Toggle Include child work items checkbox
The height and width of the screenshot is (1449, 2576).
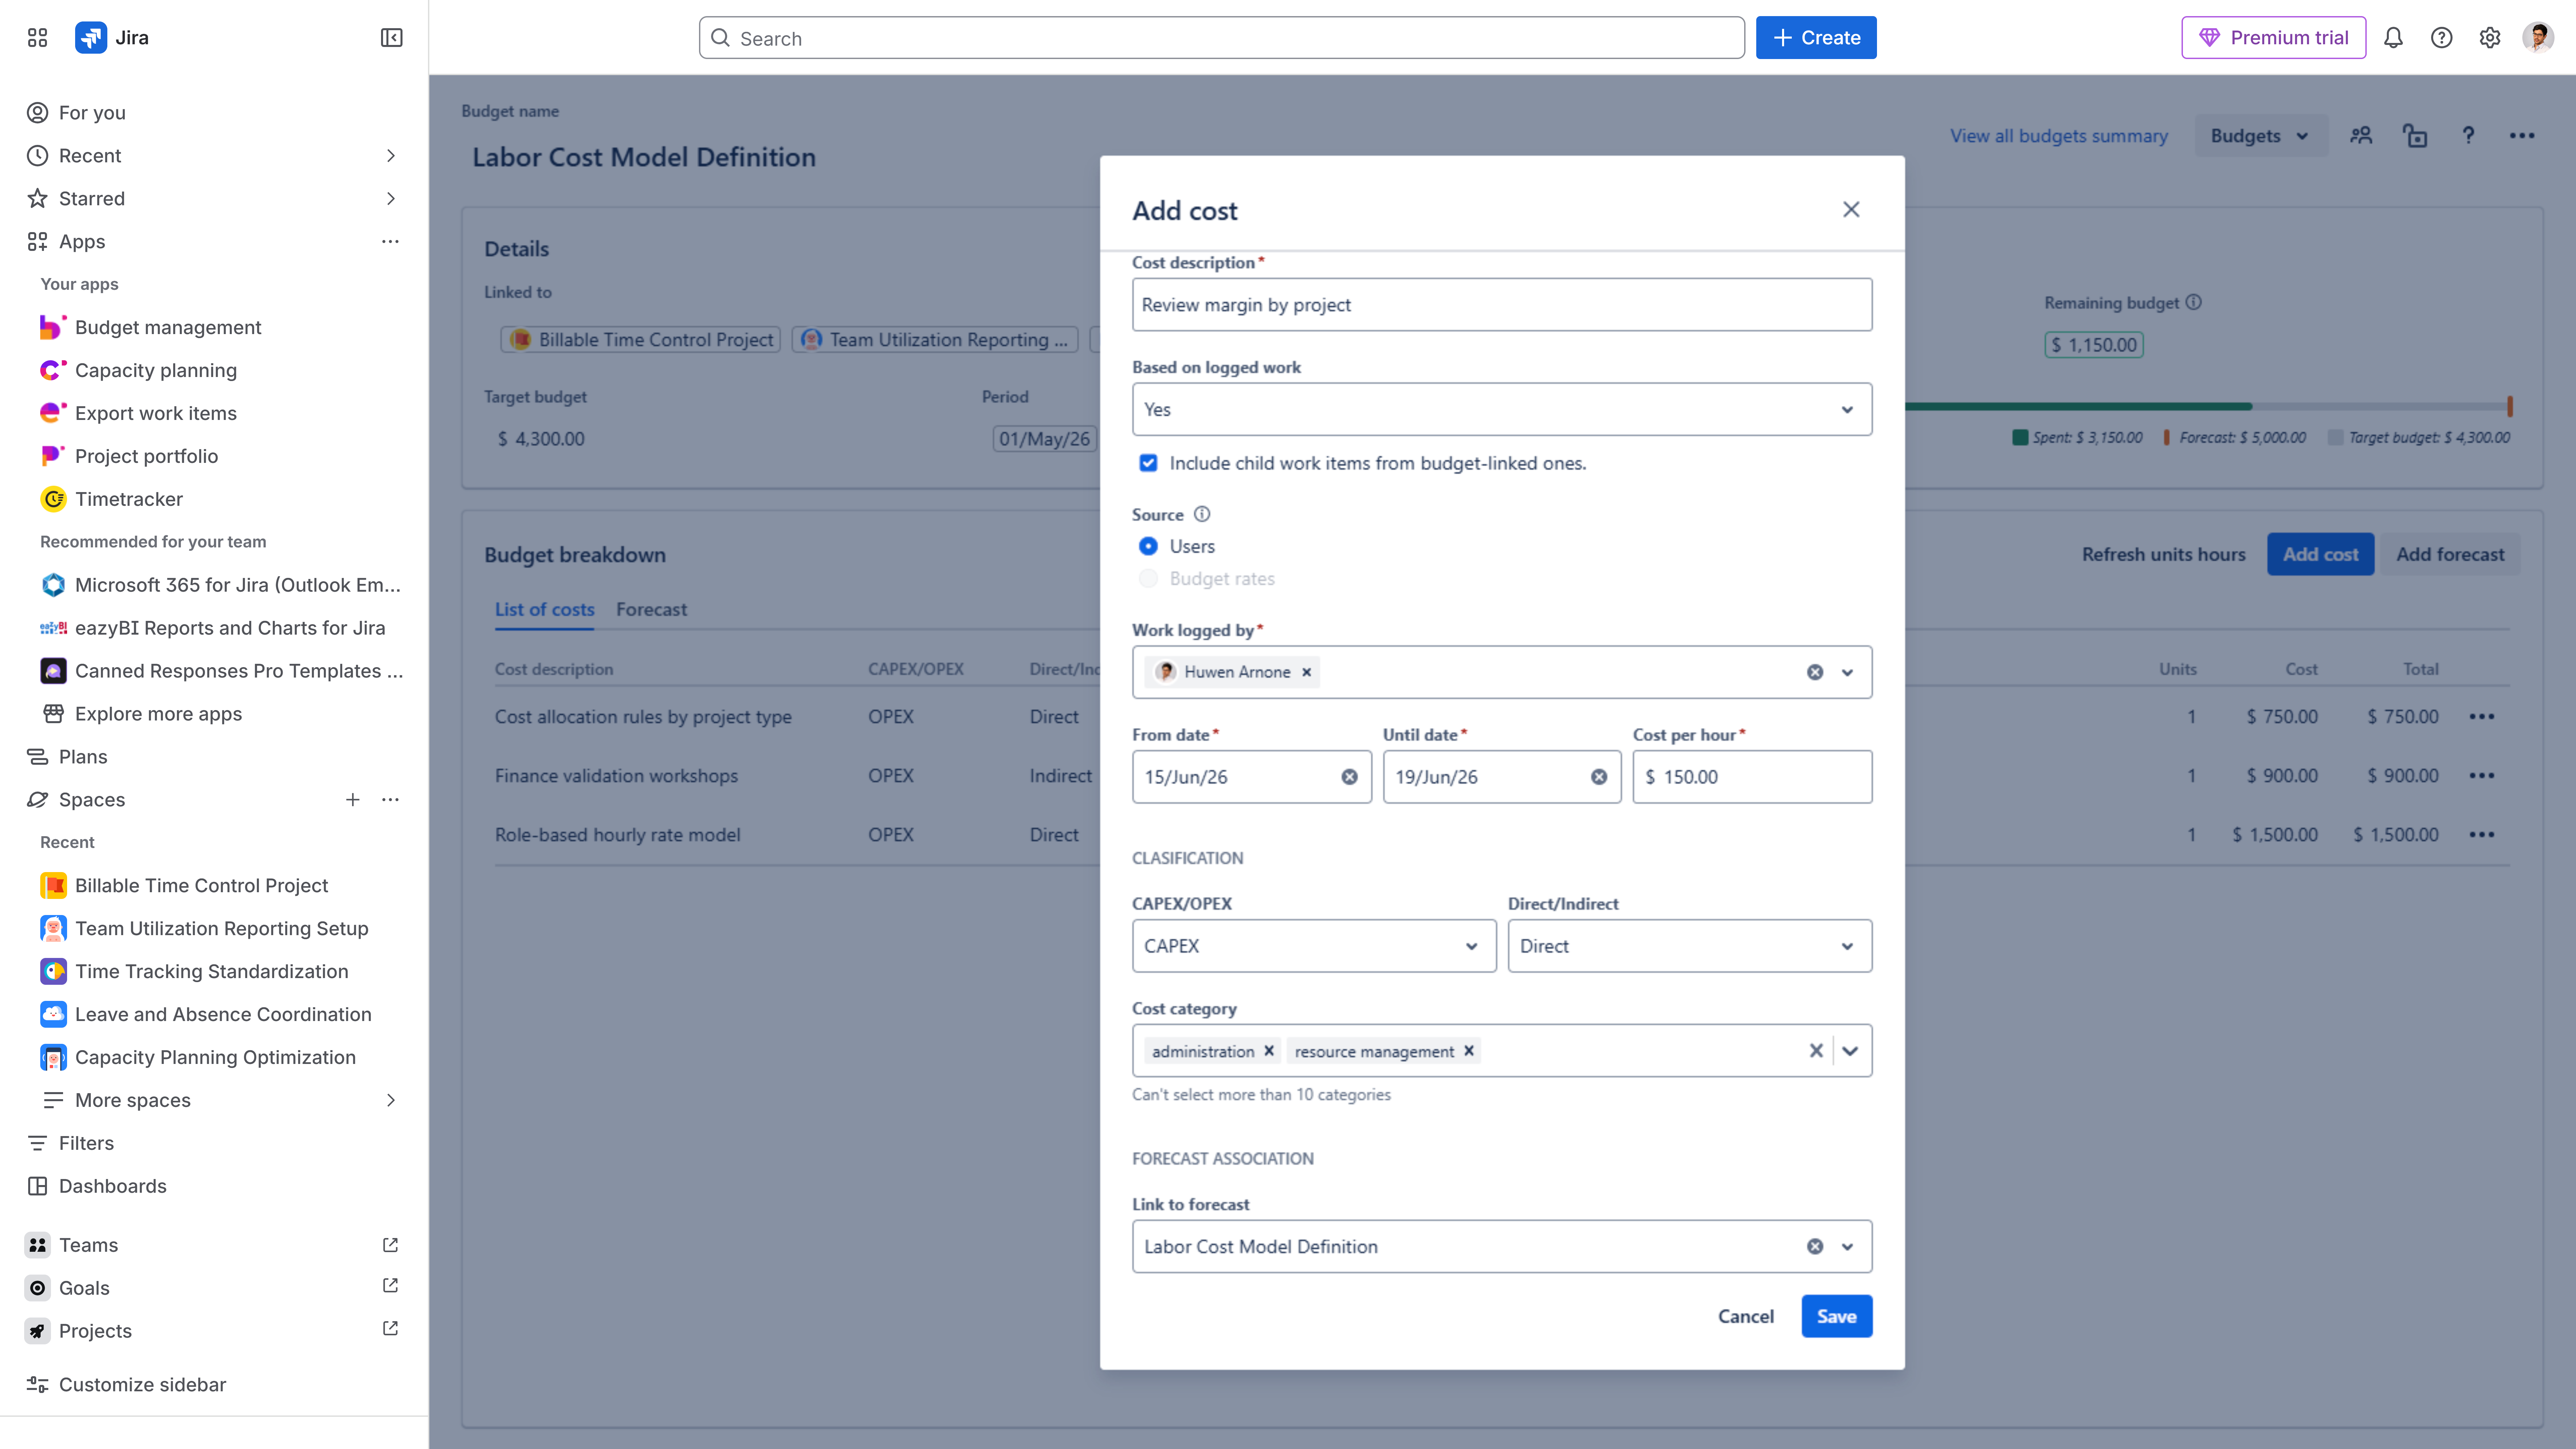pyautogui.click(x=1148, y=463)
